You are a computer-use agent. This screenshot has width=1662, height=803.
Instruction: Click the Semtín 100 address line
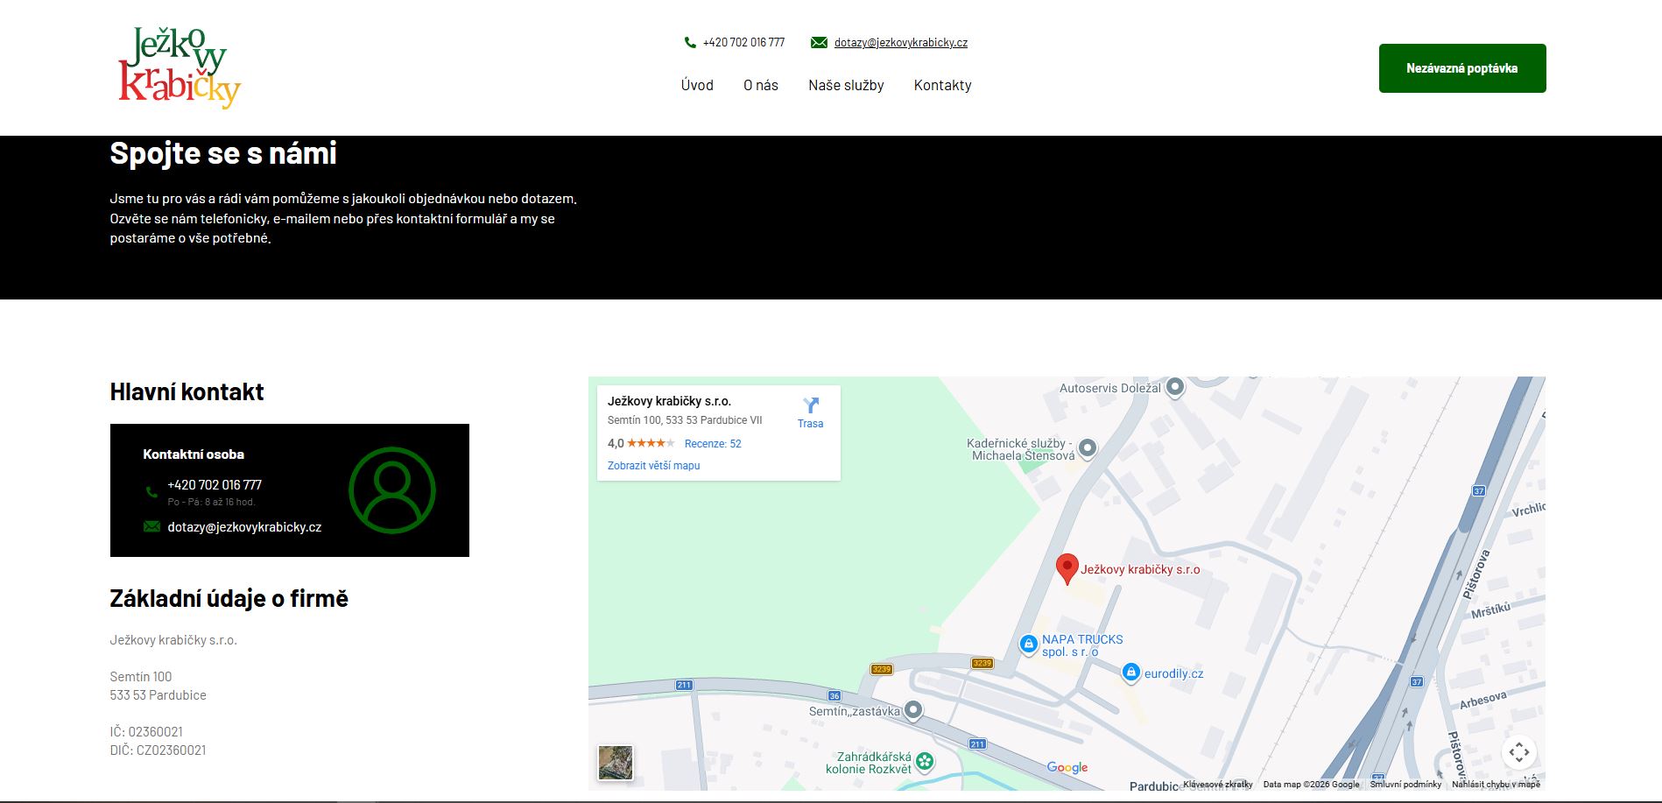[x=141, y=677]
